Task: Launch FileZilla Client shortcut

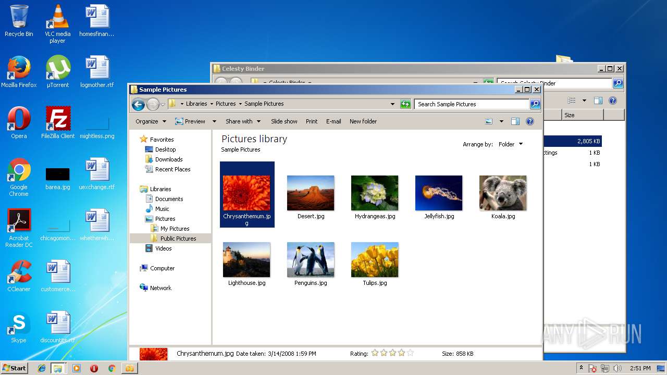Action: (x=57, y=123)
